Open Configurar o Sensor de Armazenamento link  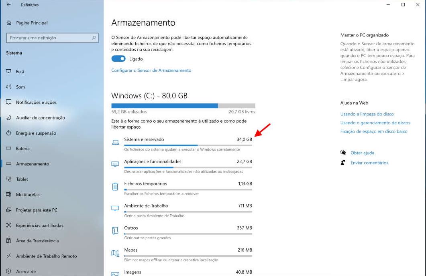151,70
